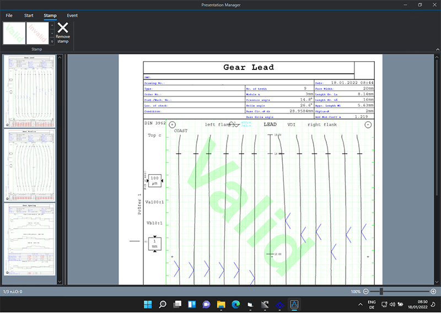This screenshot has height=313, width=441.
Task: Click the 'Va100:1' scale text
Action: point(154,202)
